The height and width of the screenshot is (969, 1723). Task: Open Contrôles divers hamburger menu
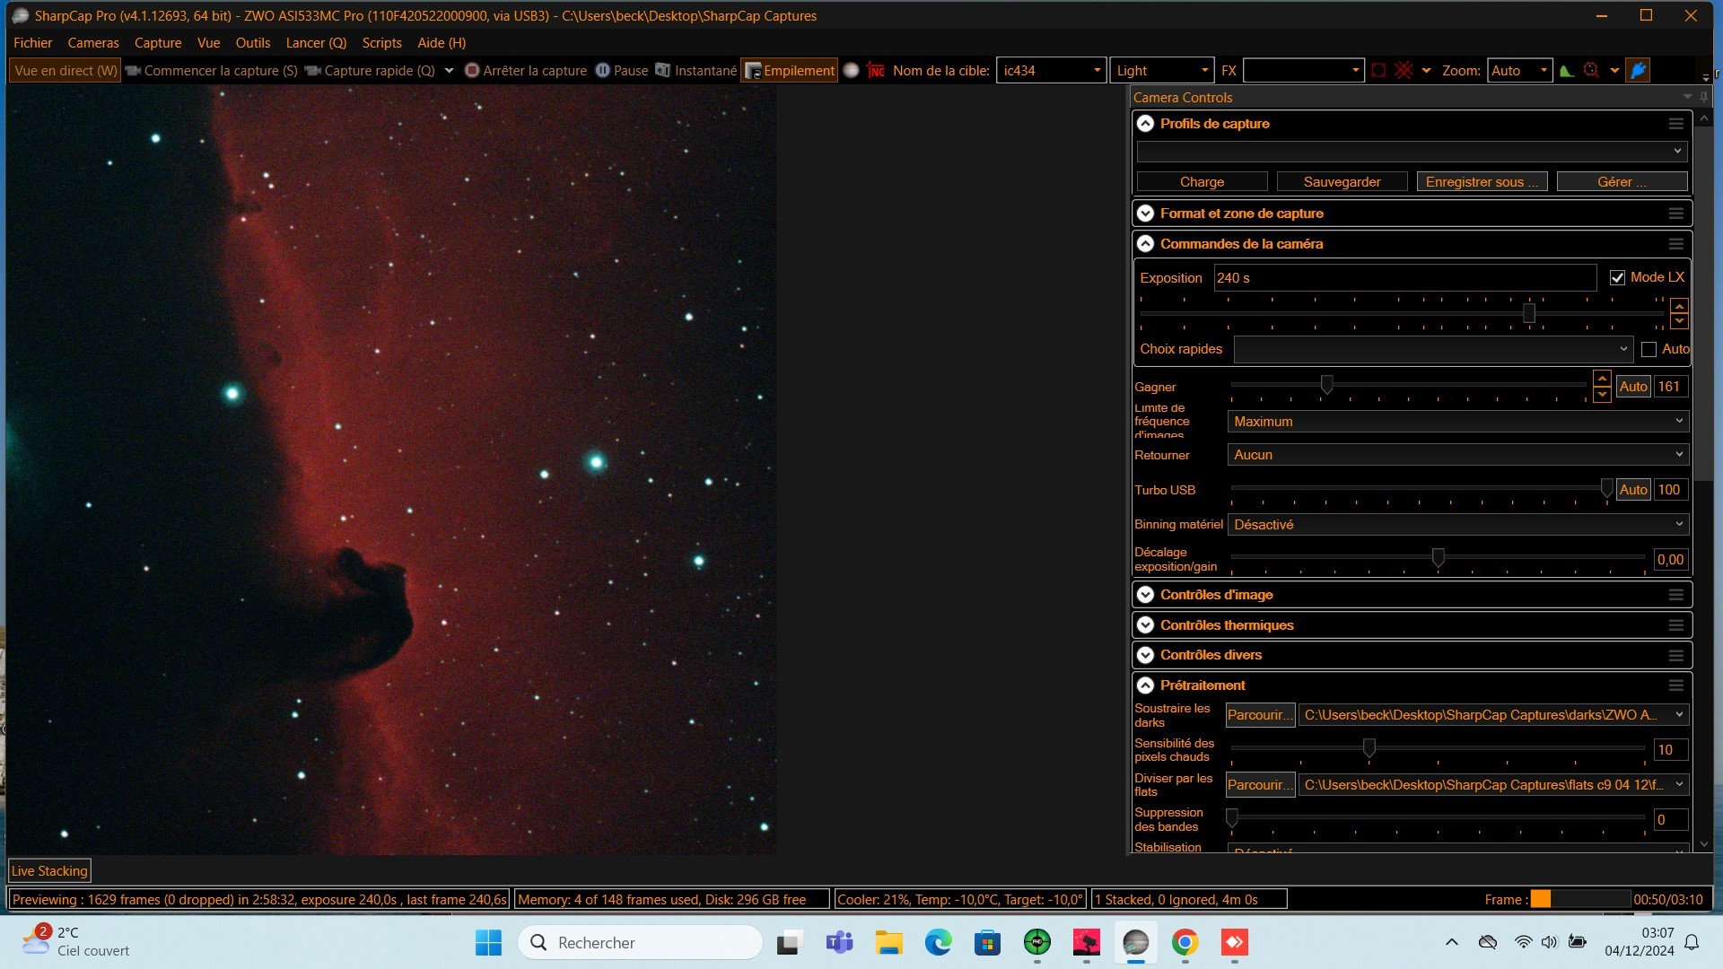(1676, 656)
